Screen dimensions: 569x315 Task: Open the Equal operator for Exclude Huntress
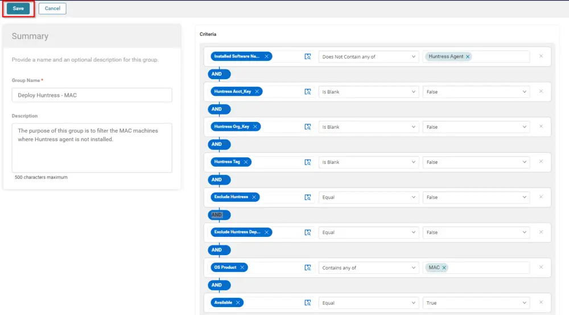click(368, 197)
